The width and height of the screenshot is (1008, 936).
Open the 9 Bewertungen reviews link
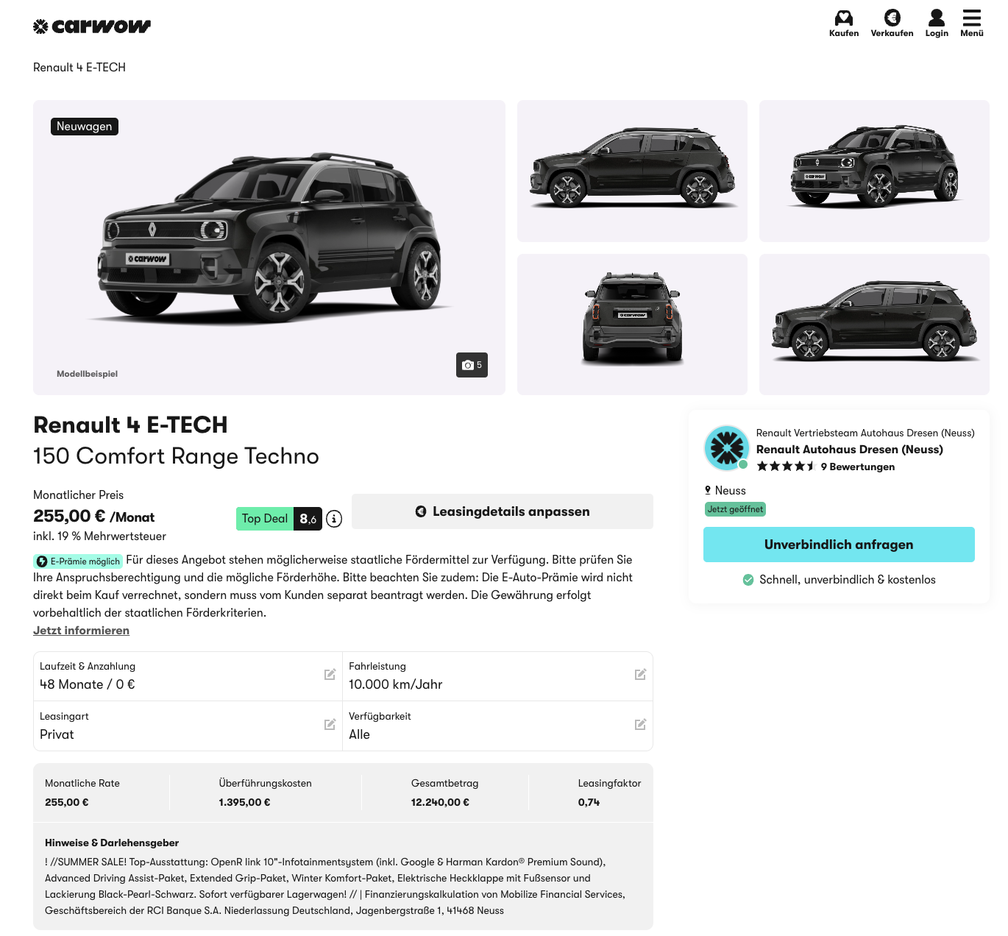point(858,467)
